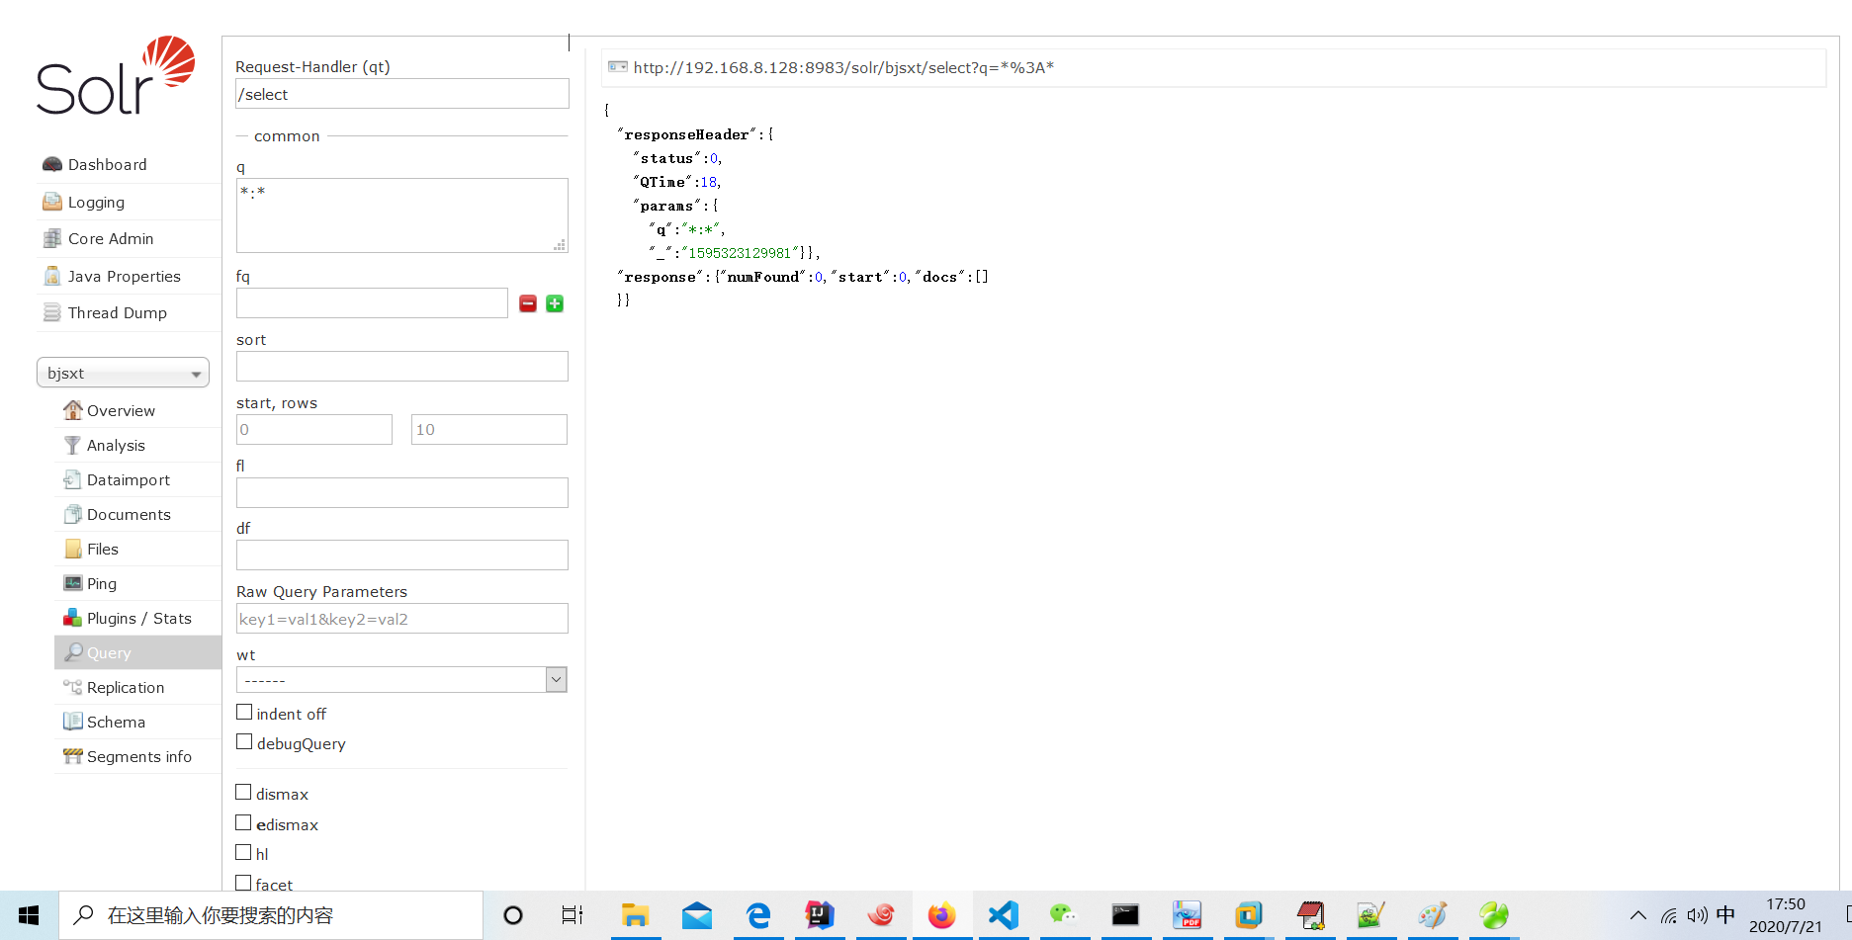Image resolution: width=1852 pixels, height=940 pixels.
Task: Click into the q query textarea
Action: (x=402, y=215)
